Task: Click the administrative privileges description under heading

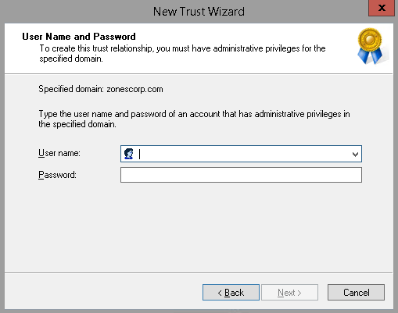Action: coord(182,53)
